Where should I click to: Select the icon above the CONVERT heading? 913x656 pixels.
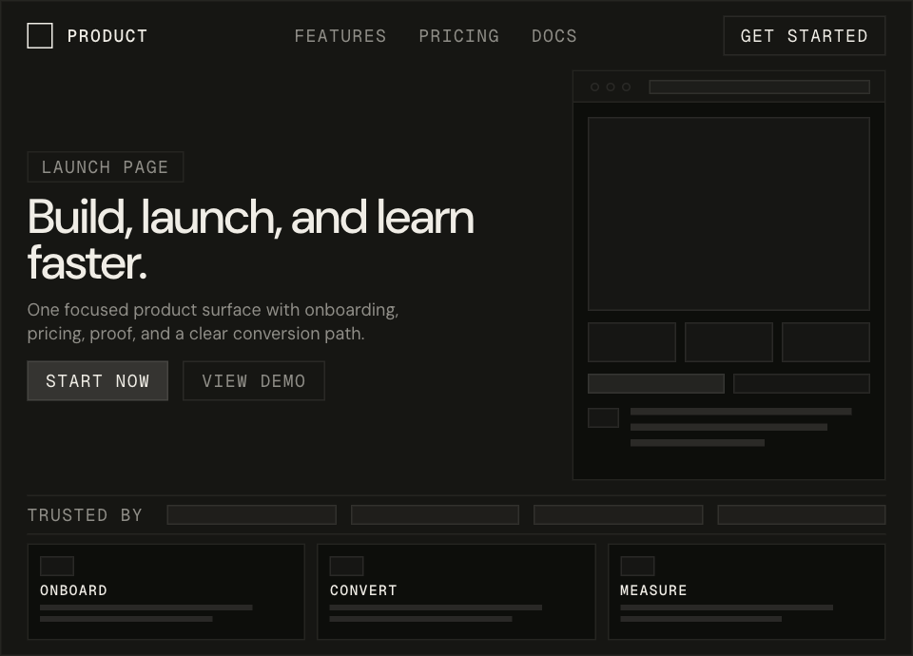pos(346,566)
